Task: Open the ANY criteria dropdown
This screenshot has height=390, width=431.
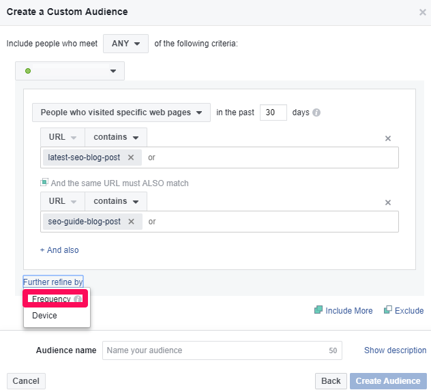Action: (x=125, y=44)
